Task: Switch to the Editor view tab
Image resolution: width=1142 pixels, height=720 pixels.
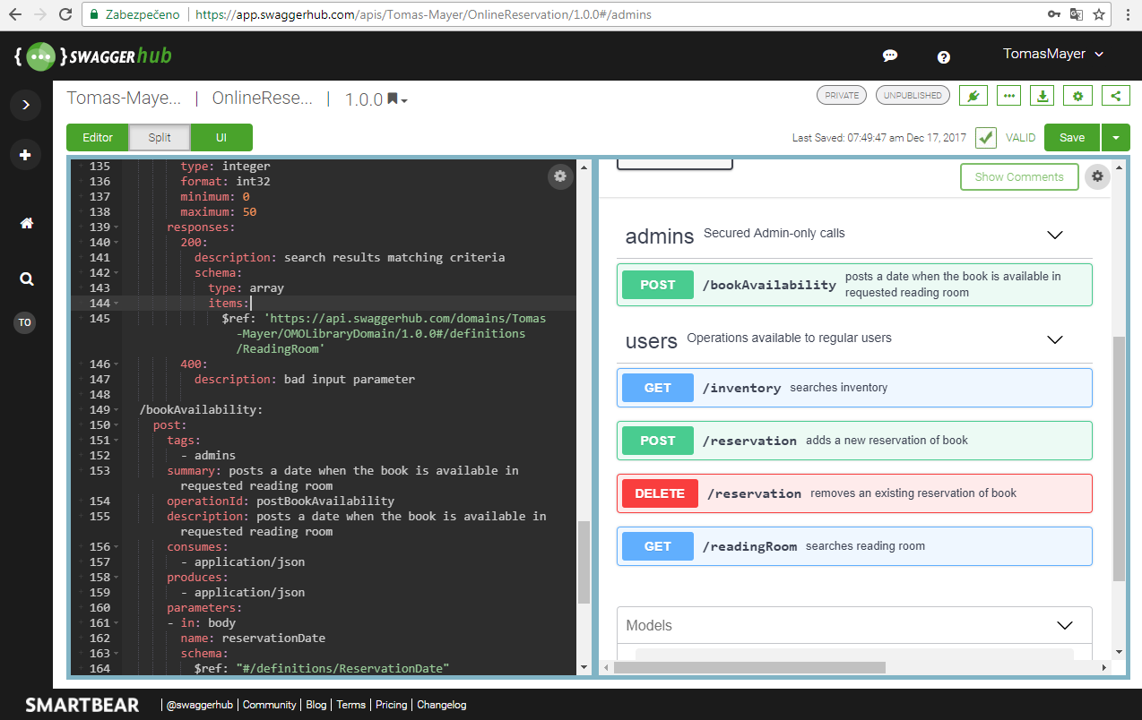Action: (x=98, y=138)
